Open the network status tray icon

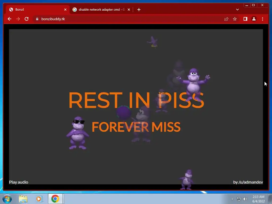click(x=239, y=199)
